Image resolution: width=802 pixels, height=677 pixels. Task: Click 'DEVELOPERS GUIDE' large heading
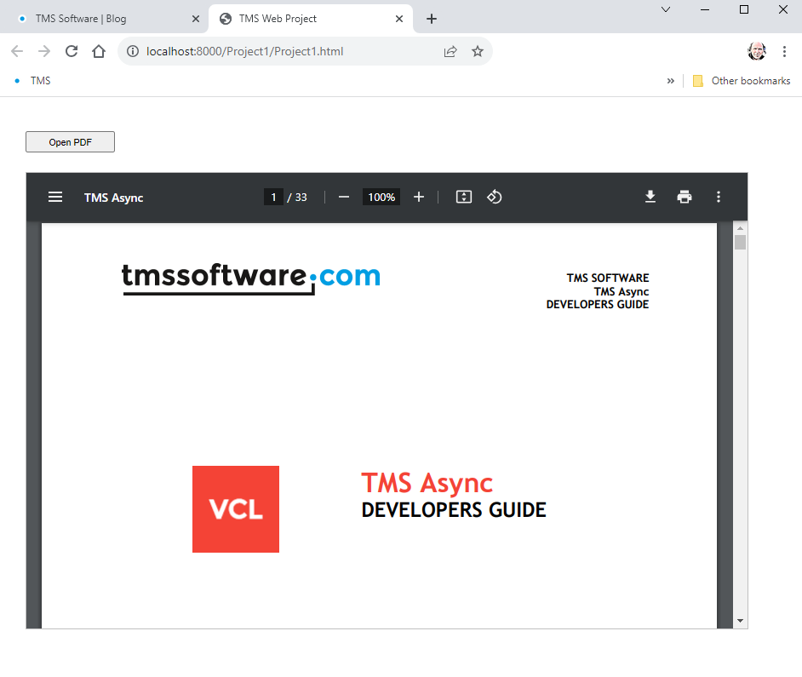454,510
